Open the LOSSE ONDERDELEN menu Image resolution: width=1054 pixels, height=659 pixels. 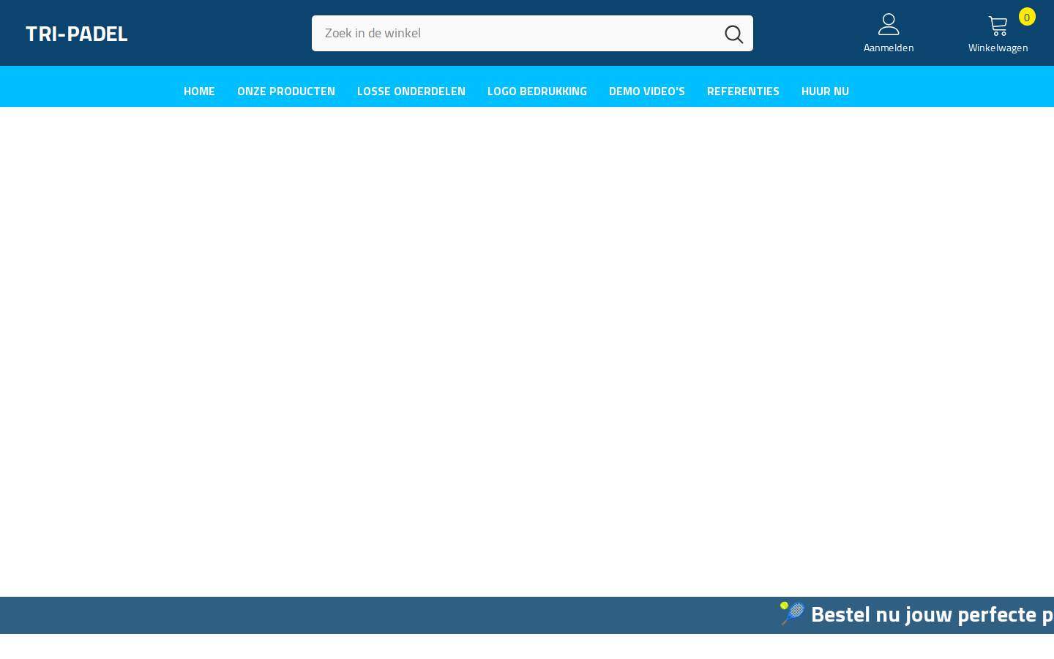[x=411, y=91]
